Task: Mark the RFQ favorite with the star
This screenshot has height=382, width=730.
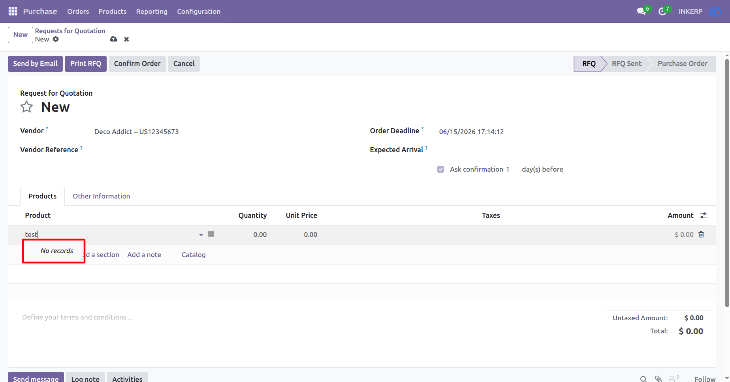Action: pyautogui.click(x=26, y=107)
